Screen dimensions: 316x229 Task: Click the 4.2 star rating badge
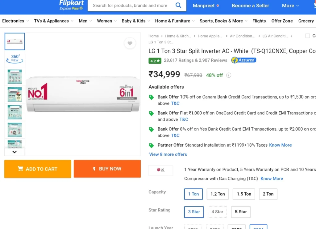pos(155,61)
